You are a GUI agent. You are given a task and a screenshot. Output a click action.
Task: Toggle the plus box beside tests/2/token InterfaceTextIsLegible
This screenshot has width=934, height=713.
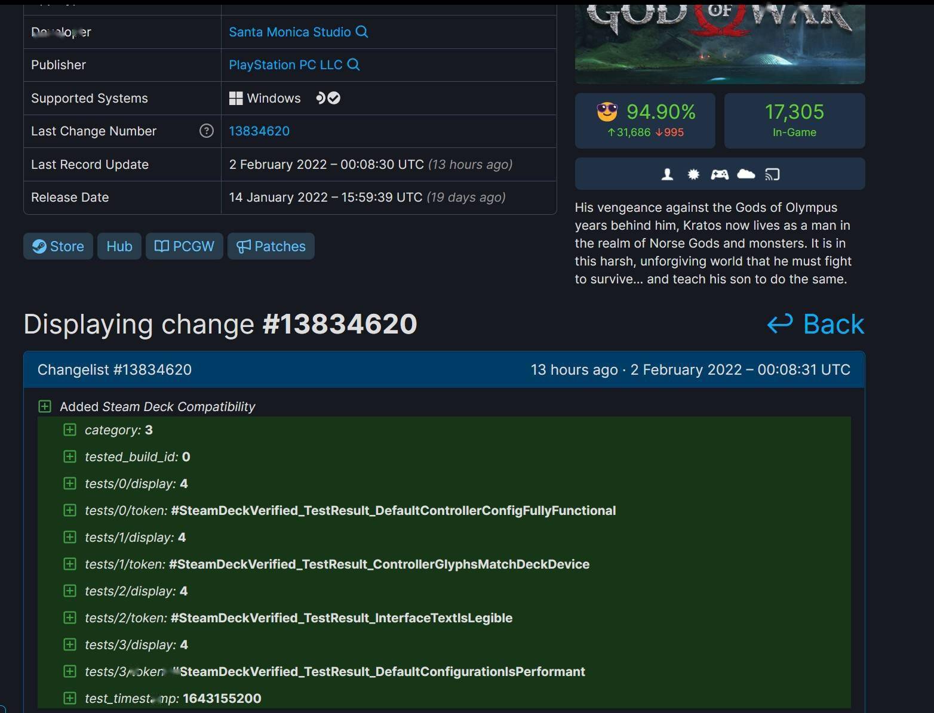(x=70, y=618)
